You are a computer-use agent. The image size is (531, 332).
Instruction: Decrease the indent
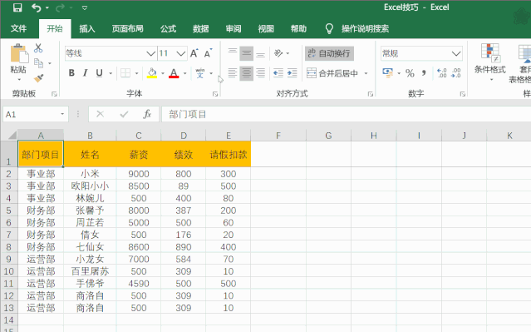[x=278, y=73]
